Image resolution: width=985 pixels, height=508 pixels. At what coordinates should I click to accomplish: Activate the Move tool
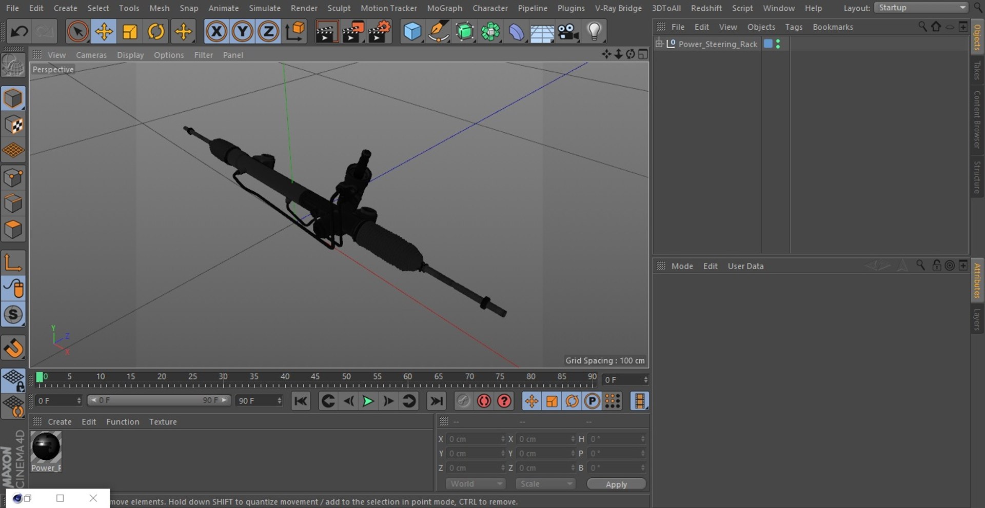click(104, 32)
